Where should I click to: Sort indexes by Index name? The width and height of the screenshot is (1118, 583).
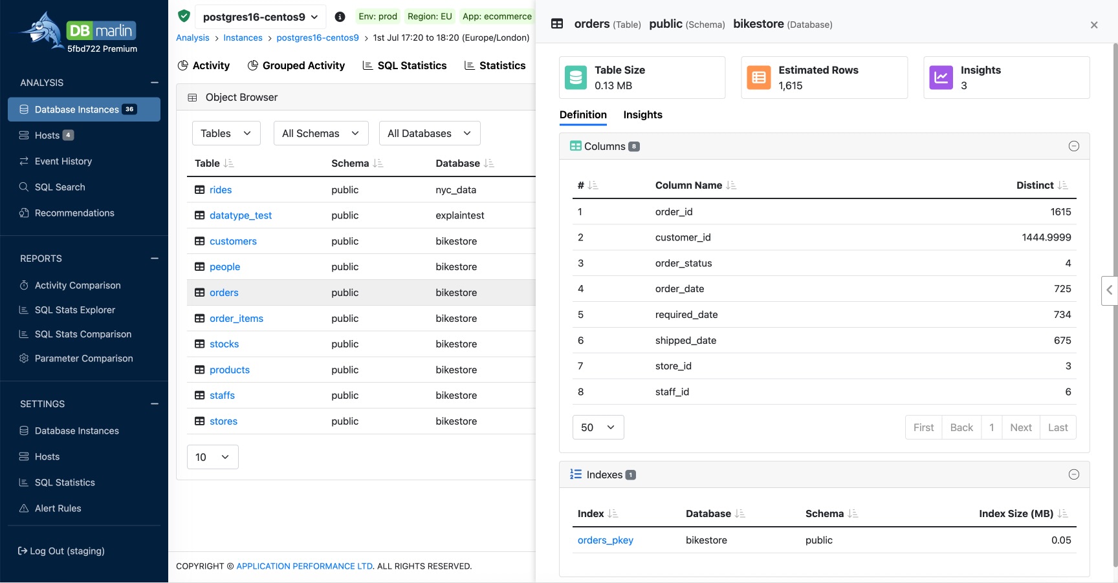[x=613, y=514]
